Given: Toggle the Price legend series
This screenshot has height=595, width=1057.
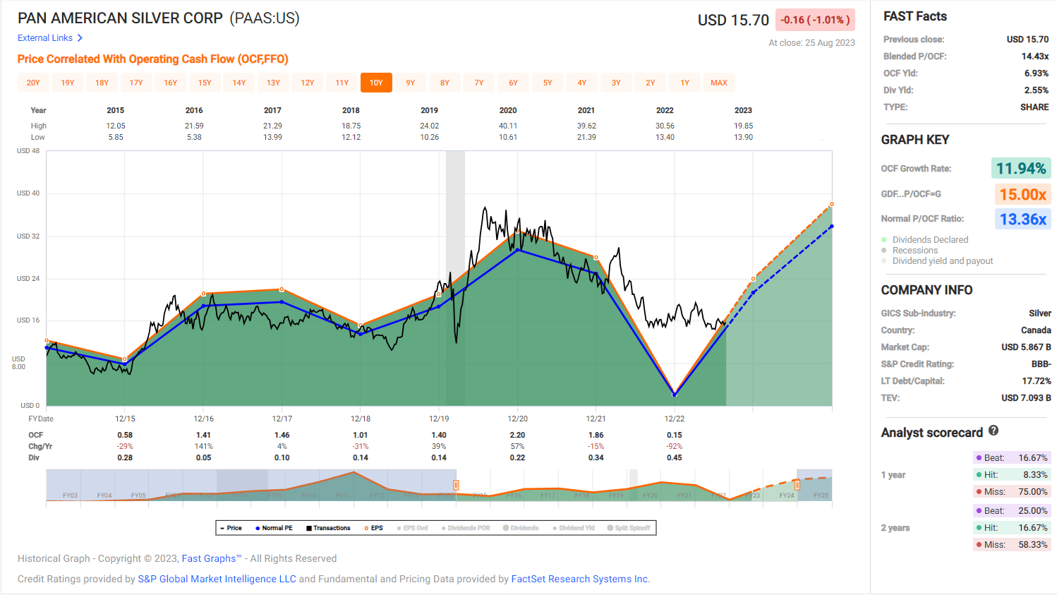Looking at the screenshot, I should coord(231,528).
